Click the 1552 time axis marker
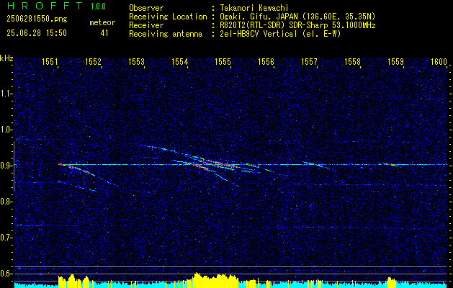Screen dimensions: 453x288 point(94,61)
